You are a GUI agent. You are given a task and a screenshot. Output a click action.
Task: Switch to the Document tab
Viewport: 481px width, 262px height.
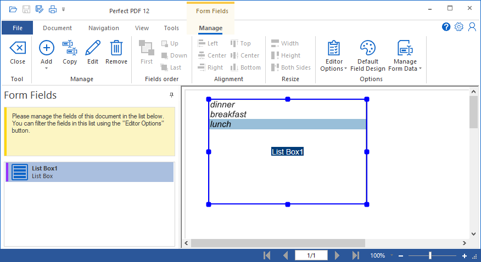click(x=57, y=28)
